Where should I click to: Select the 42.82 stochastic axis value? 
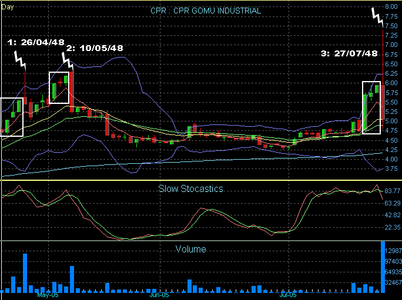pos(393,215)
